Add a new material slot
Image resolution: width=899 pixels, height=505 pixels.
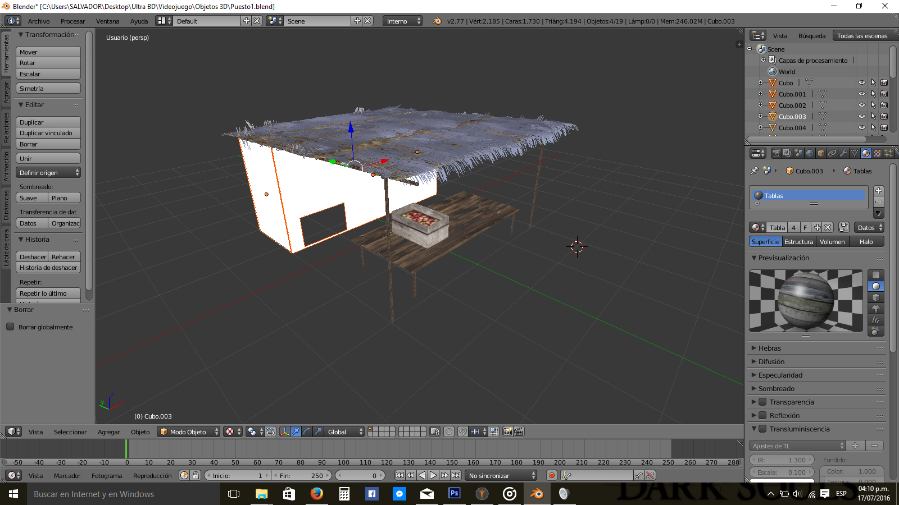879,191
